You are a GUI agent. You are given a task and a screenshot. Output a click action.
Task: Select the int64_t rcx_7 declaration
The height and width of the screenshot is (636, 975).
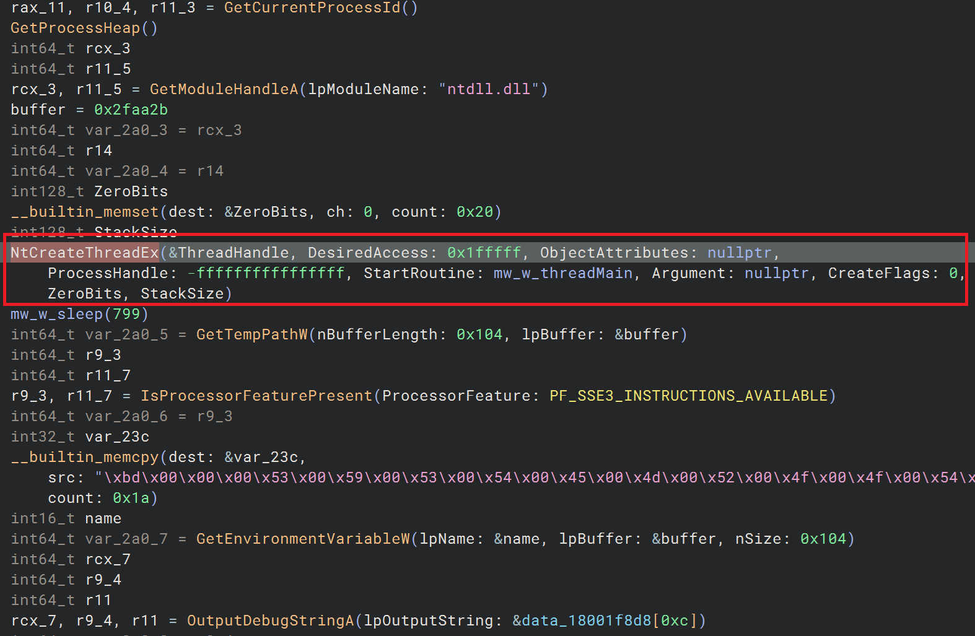71,559
